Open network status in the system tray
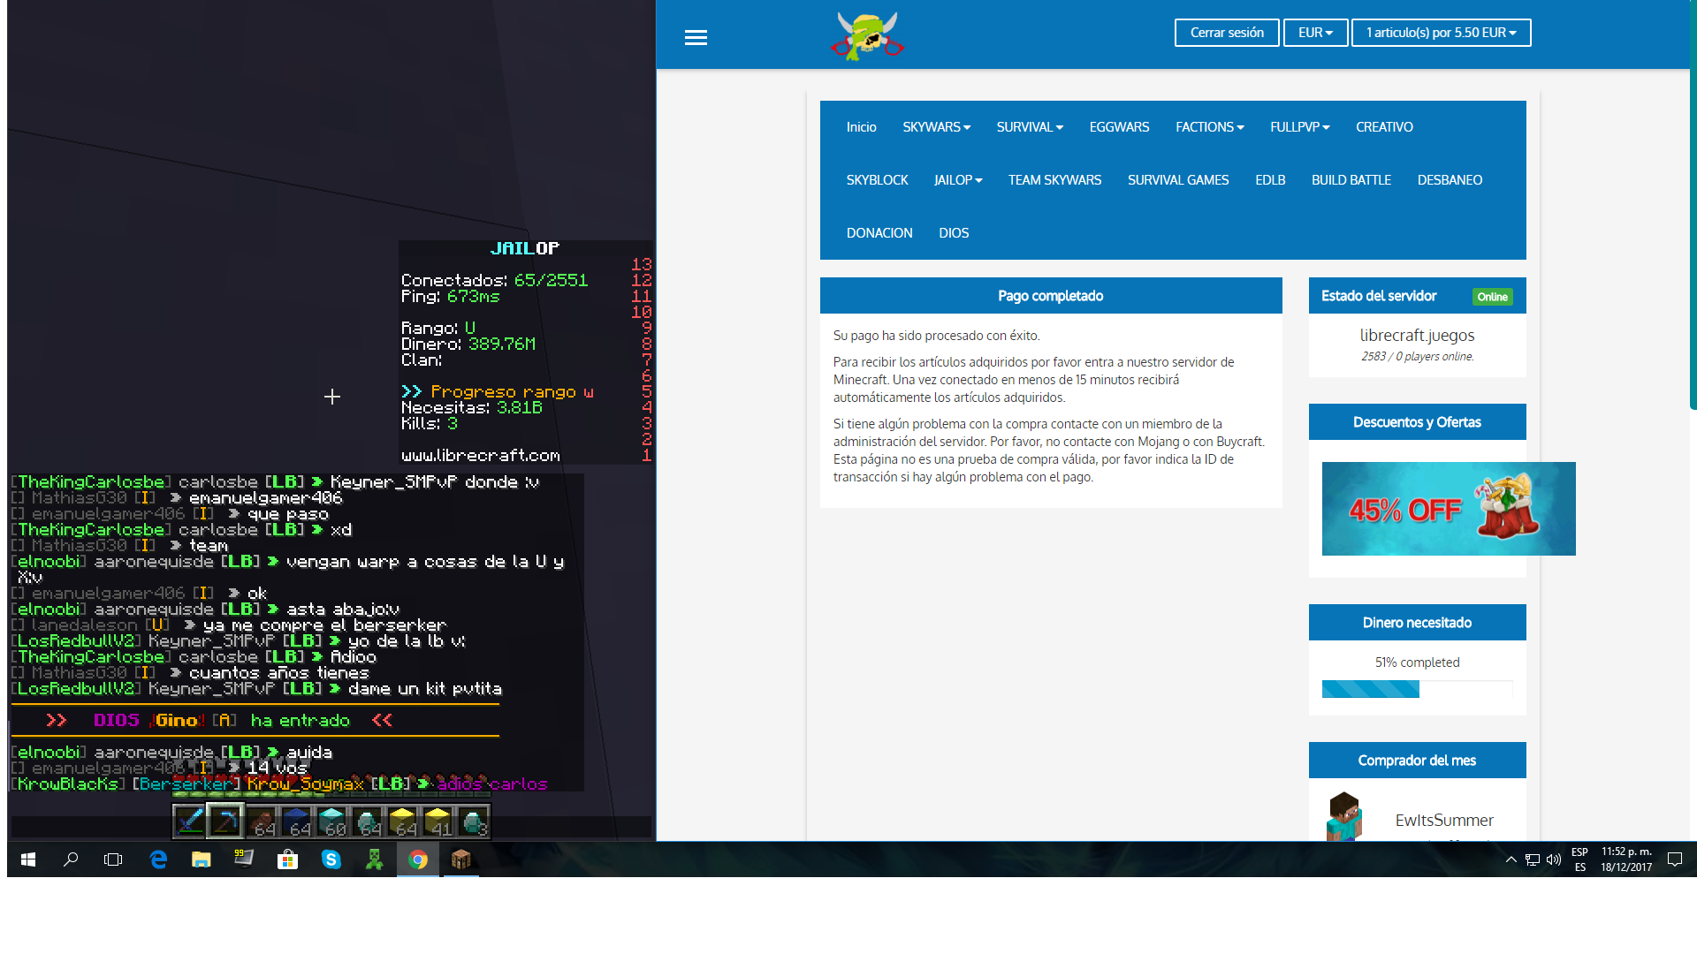Screen dimensions: 1697x954 (x=1533, y=859)
